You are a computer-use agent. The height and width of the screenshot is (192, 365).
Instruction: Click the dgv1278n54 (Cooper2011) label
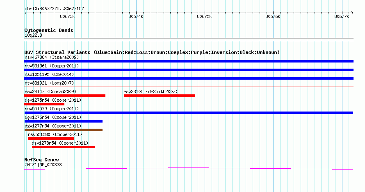click(x=60, y=143)
